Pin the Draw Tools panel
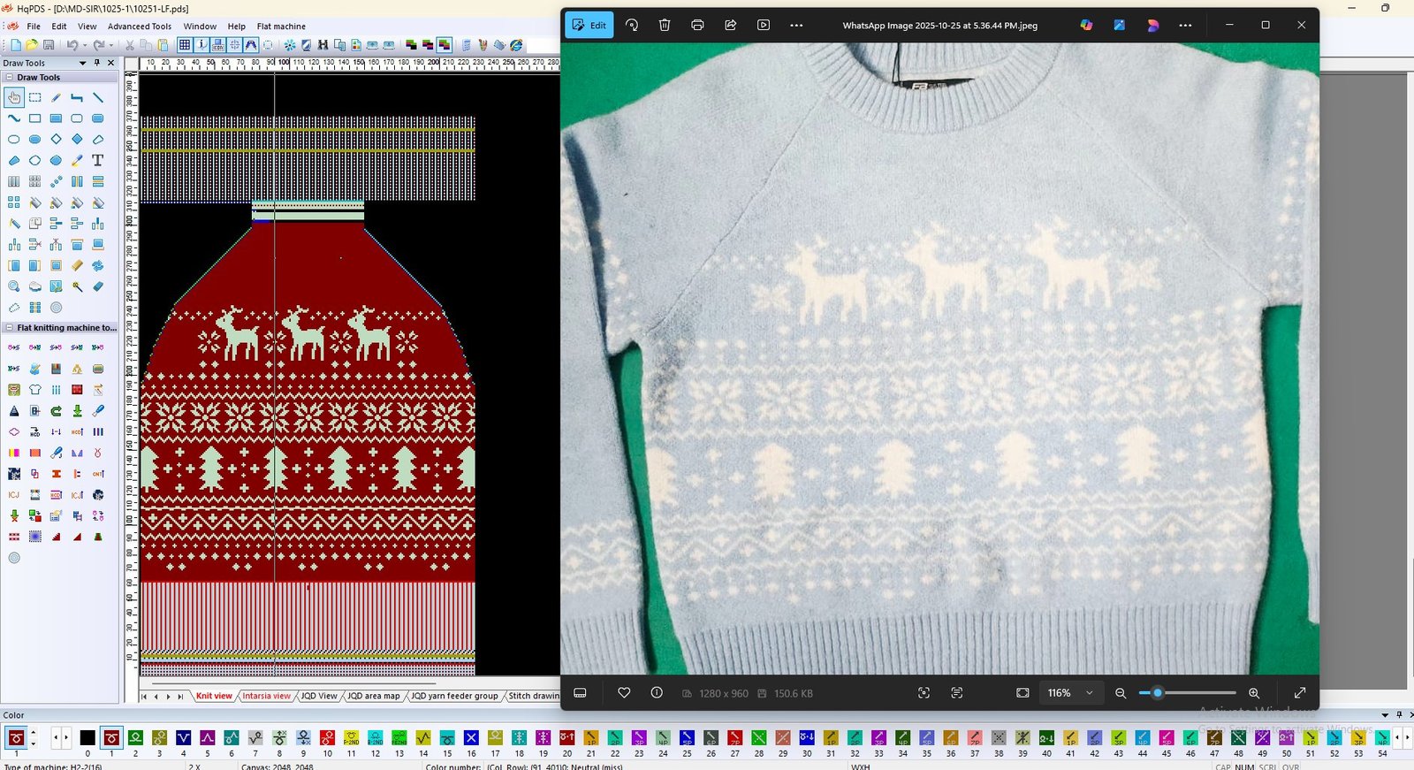Viewport: 1414px width, 770px height. coord(97,63)
